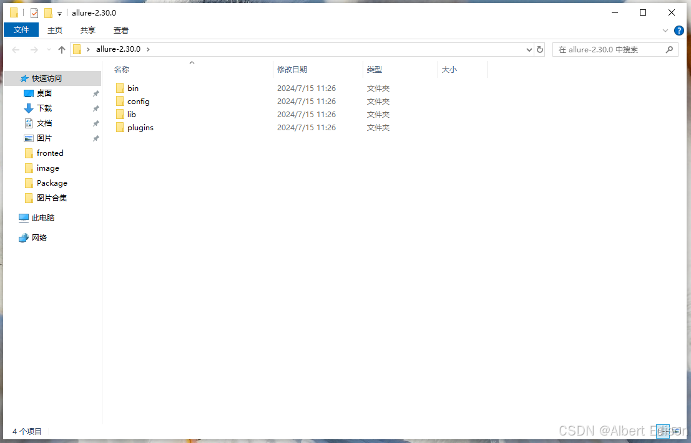The width and height of the screenshot is (691, 443).
Task: Click the search magnifier icon
Action: coord(669,49)
